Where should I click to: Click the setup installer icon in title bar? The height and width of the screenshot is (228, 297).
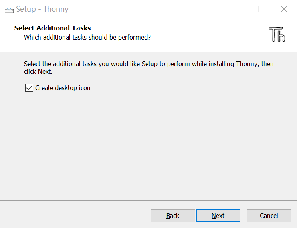pos(9,9)
